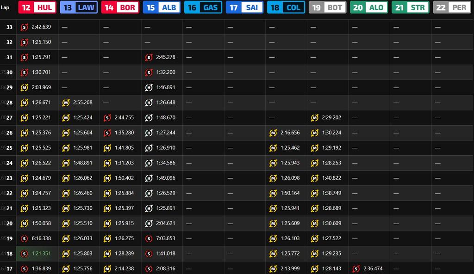Click medium tyre icon beside 2:16.656
Viewport: 474px width, 274px height.
273,133
